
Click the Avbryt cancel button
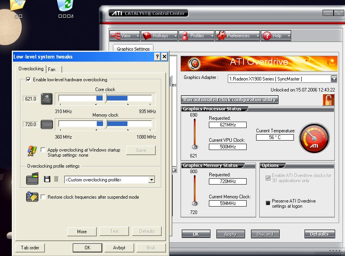(x=119, y=248)
